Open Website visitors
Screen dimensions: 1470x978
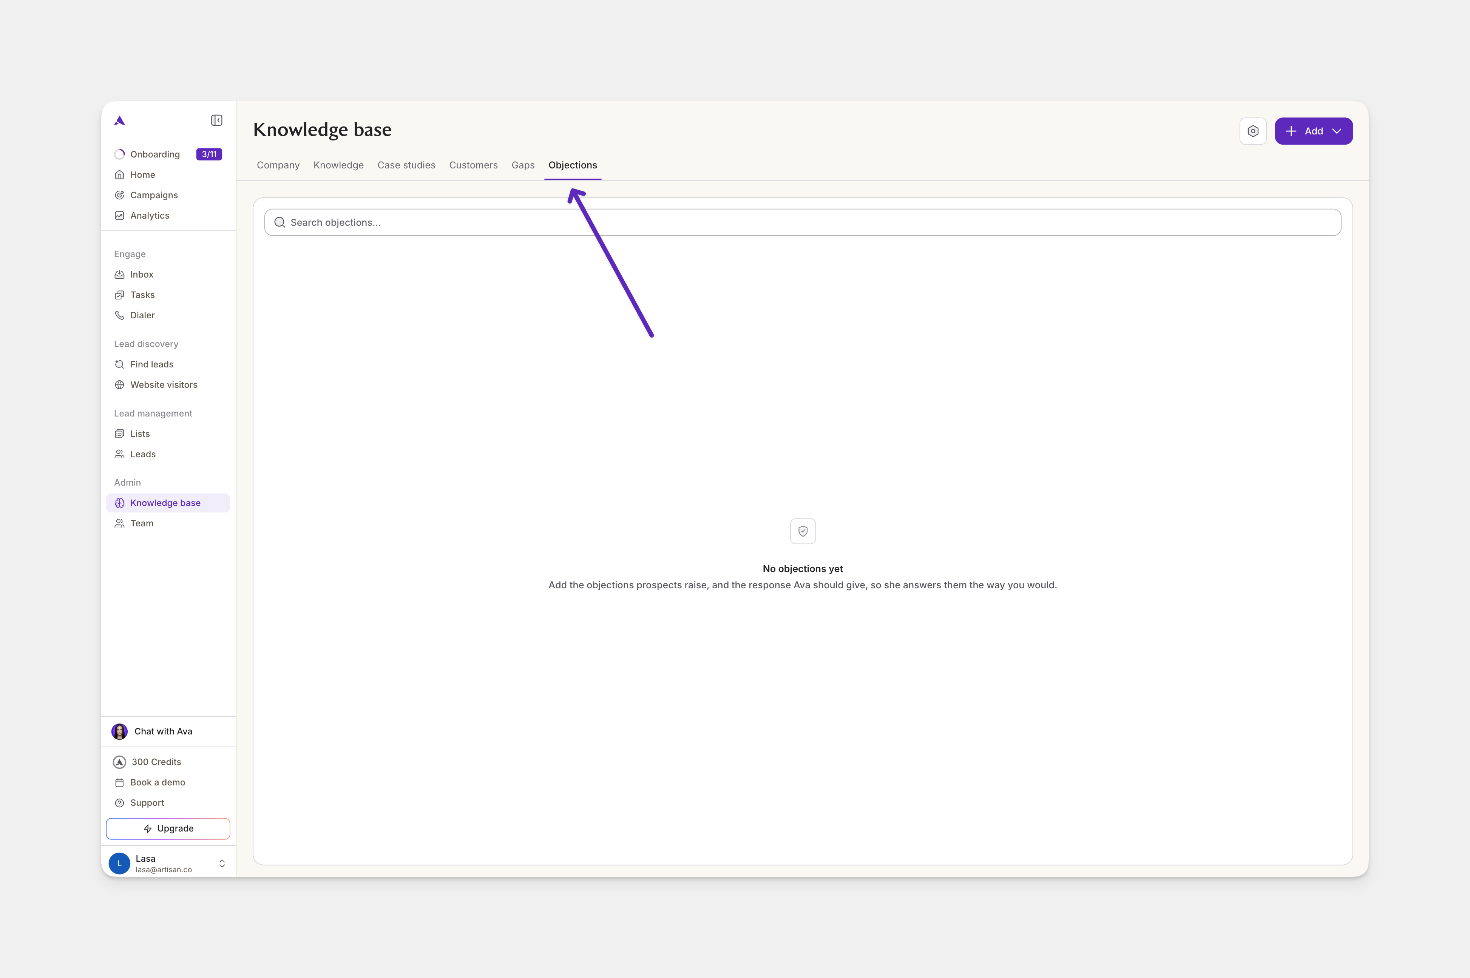coord(168,385)
